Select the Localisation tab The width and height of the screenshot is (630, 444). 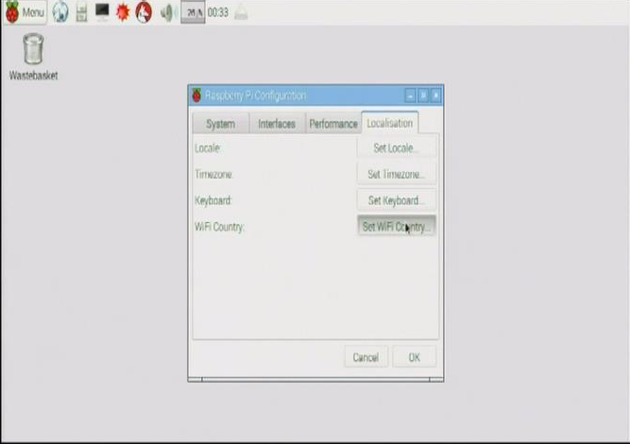coord(390,123)
